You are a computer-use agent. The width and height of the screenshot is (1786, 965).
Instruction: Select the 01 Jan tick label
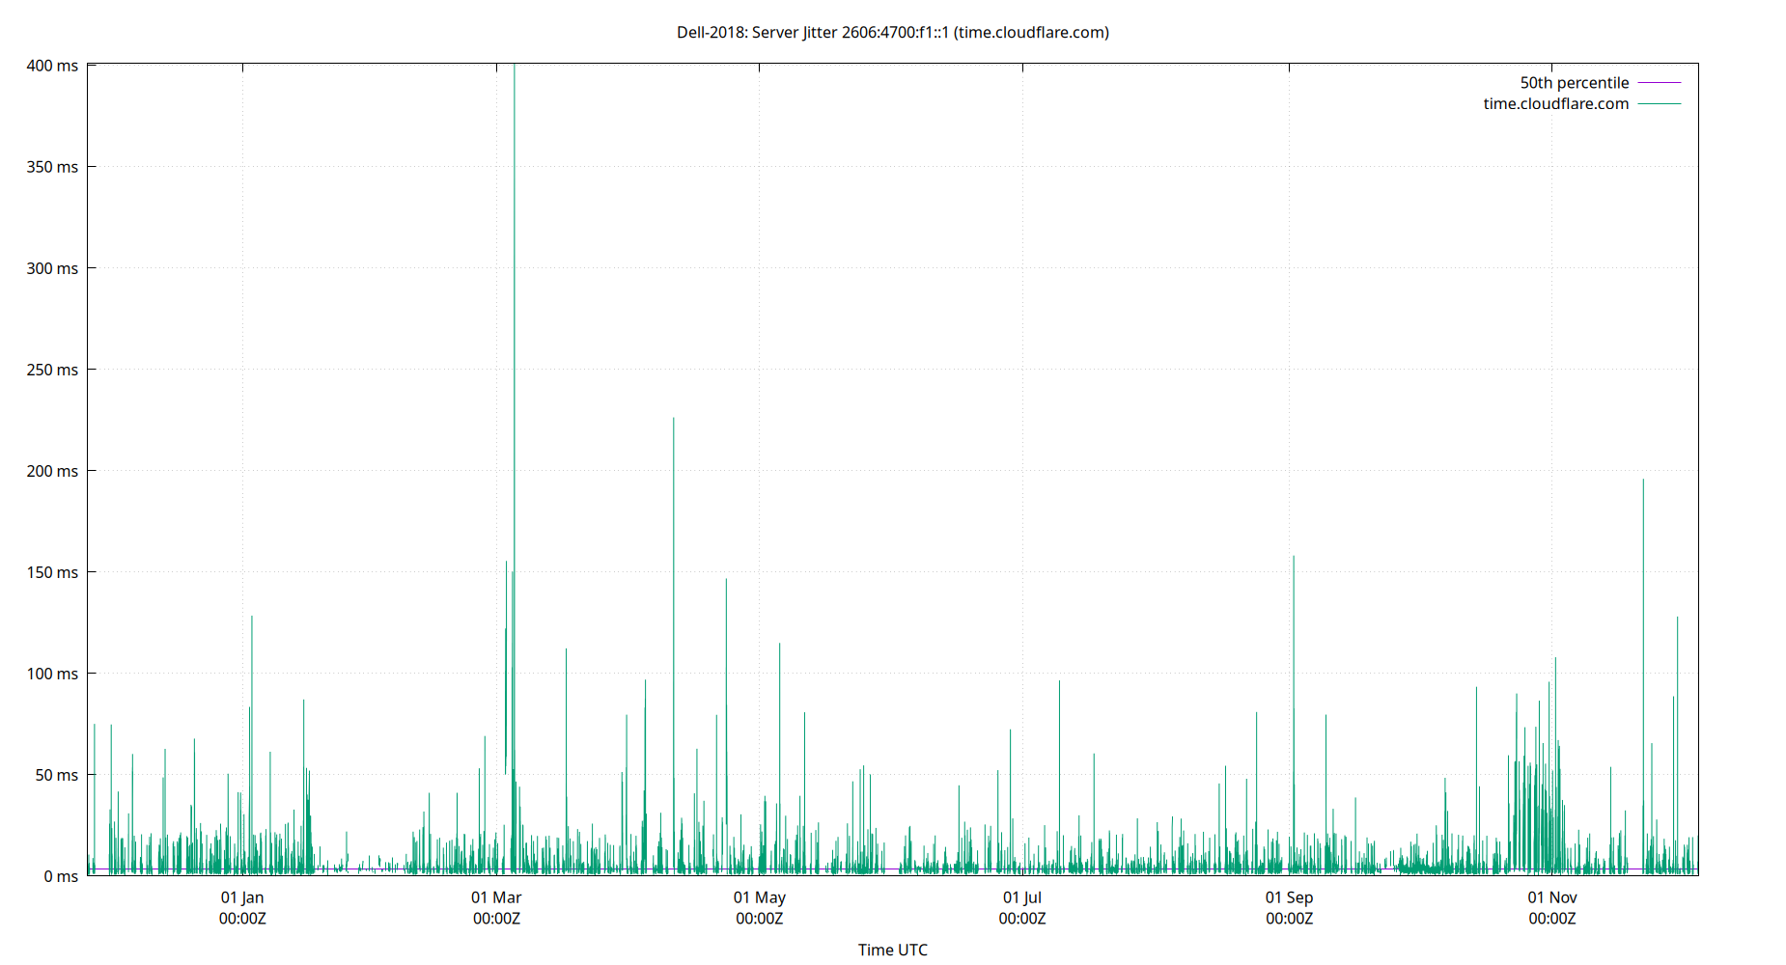(x=242, y=896)
